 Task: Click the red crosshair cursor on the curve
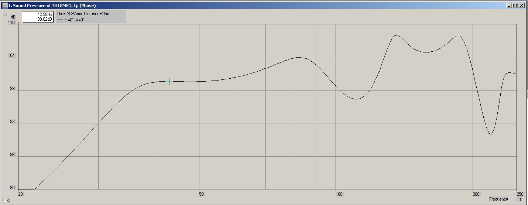(169, 81)
